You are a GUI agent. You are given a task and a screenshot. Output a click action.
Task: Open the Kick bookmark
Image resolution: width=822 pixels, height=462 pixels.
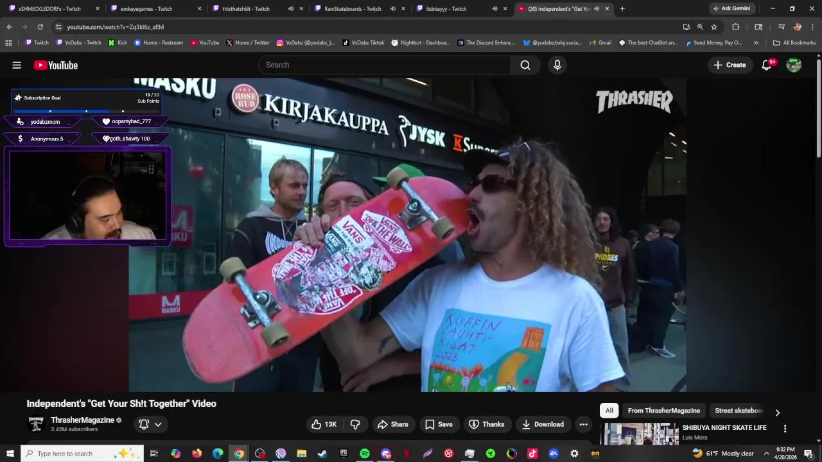[118, 43]
